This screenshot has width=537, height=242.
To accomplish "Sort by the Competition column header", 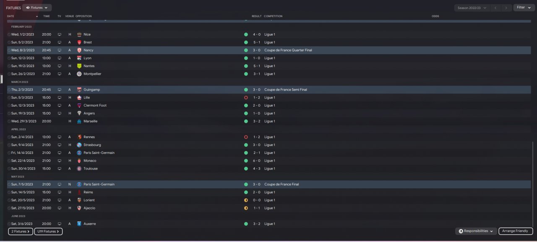I will click(273, 16).
